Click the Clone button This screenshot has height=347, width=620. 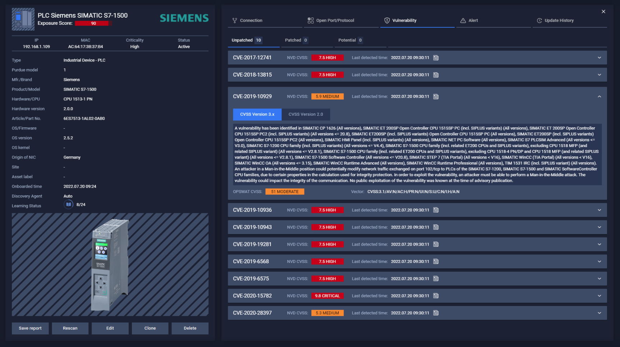pos(150,328)
